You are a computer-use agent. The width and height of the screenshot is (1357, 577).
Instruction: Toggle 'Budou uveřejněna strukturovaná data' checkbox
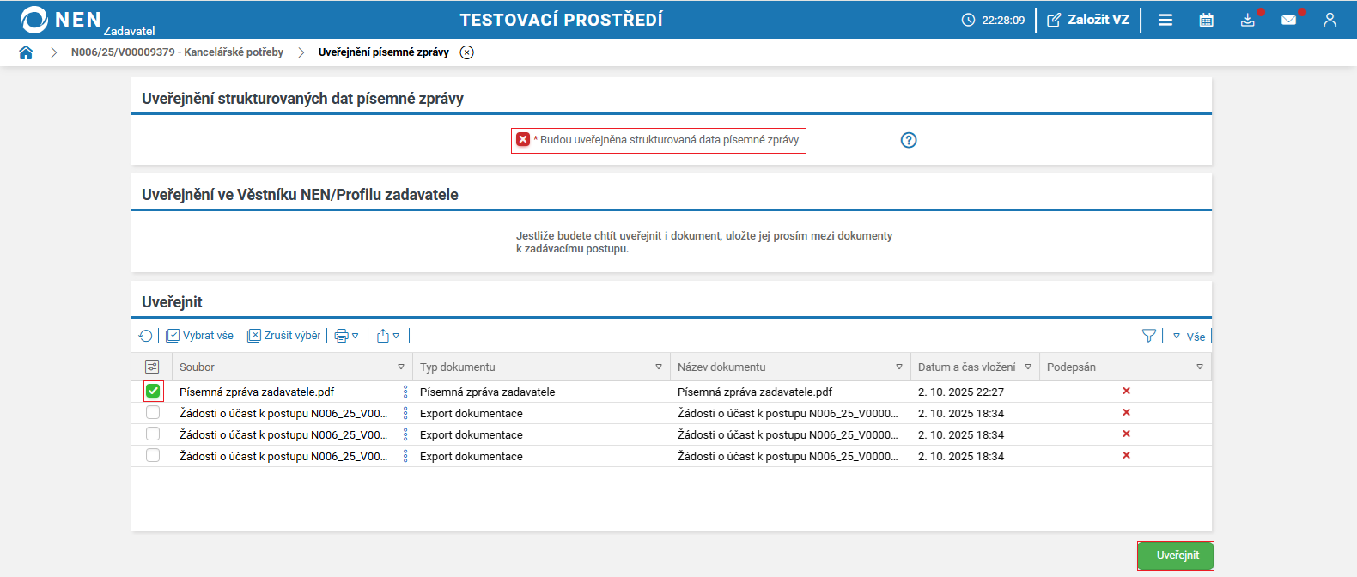pyautogui.click(x=523, y=139)
